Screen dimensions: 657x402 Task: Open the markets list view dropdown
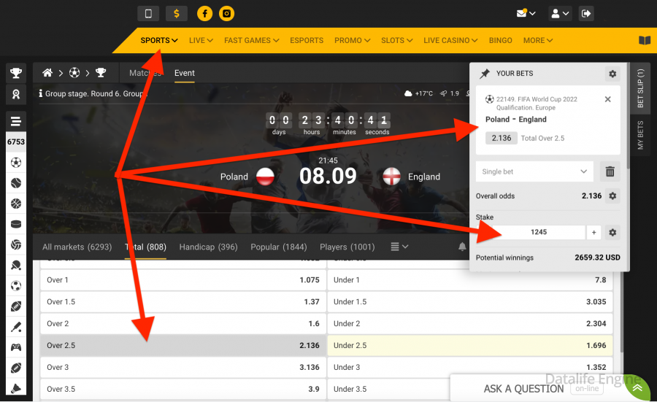[399, 247]
